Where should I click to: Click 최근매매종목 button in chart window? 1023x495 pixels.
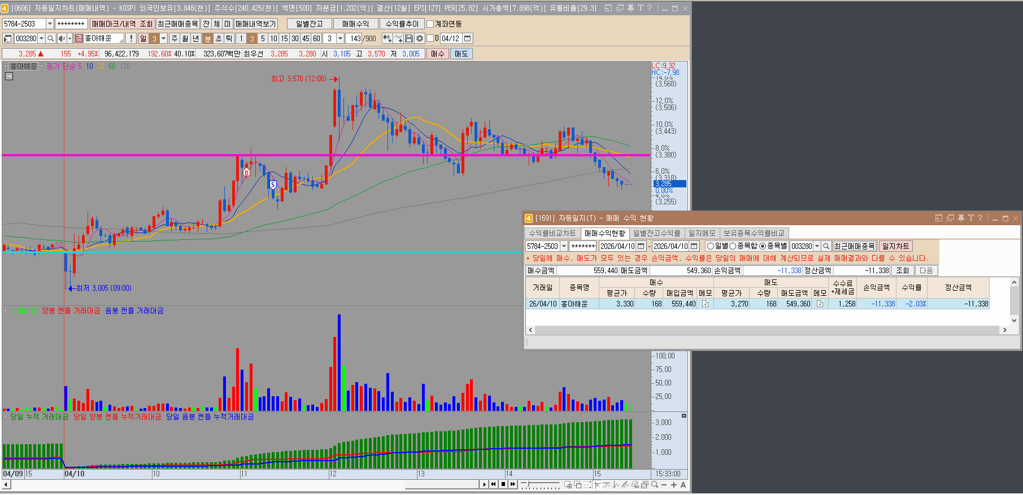click(x=178, y=24)
